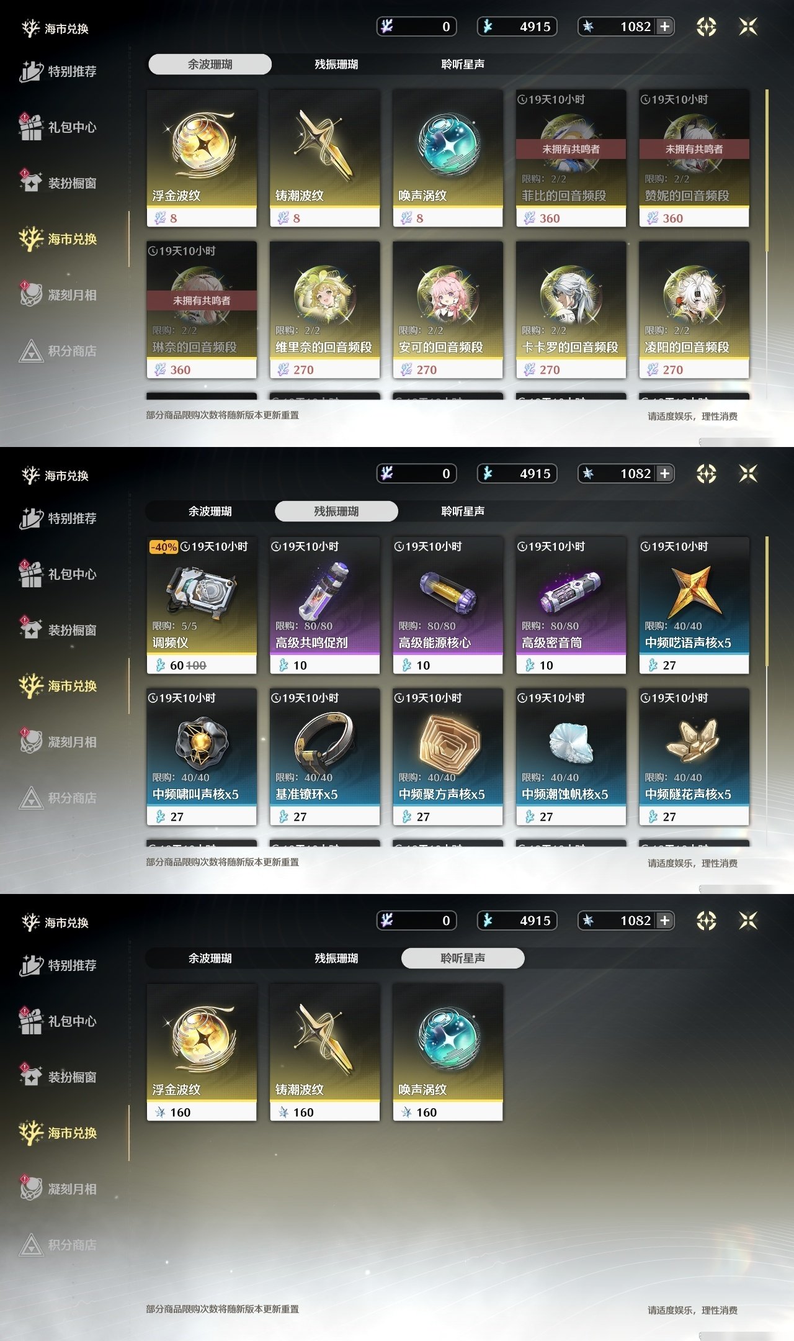This screenshot has height=1341, width=794.
Task: Open the 中频啸叫声核x5 item
Action: [202, 757]
